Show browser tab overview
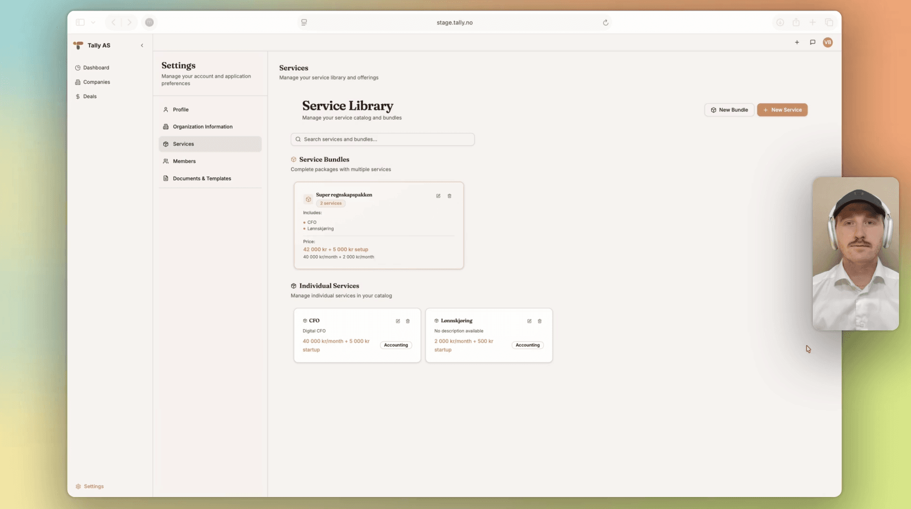The width and height of the screenshot is (911, 509). click(x=829, y=23)
